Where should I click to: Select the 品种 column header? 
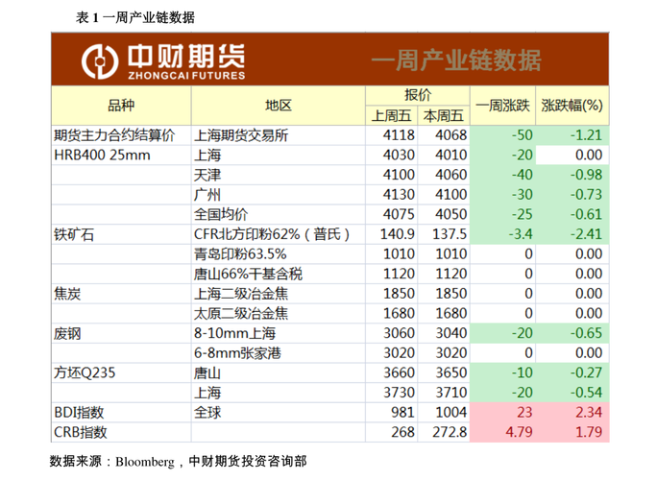pyautogui.click(x=121, y=106)
